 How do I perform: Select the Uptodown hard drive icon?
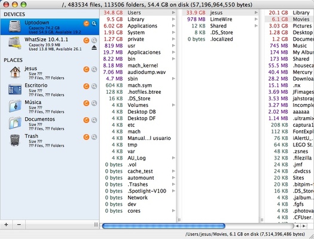pyautogui.click(x=14, y=26)
